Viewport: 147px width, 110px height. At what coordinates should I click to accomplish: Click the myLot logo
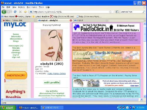click(x=15, y=25)
